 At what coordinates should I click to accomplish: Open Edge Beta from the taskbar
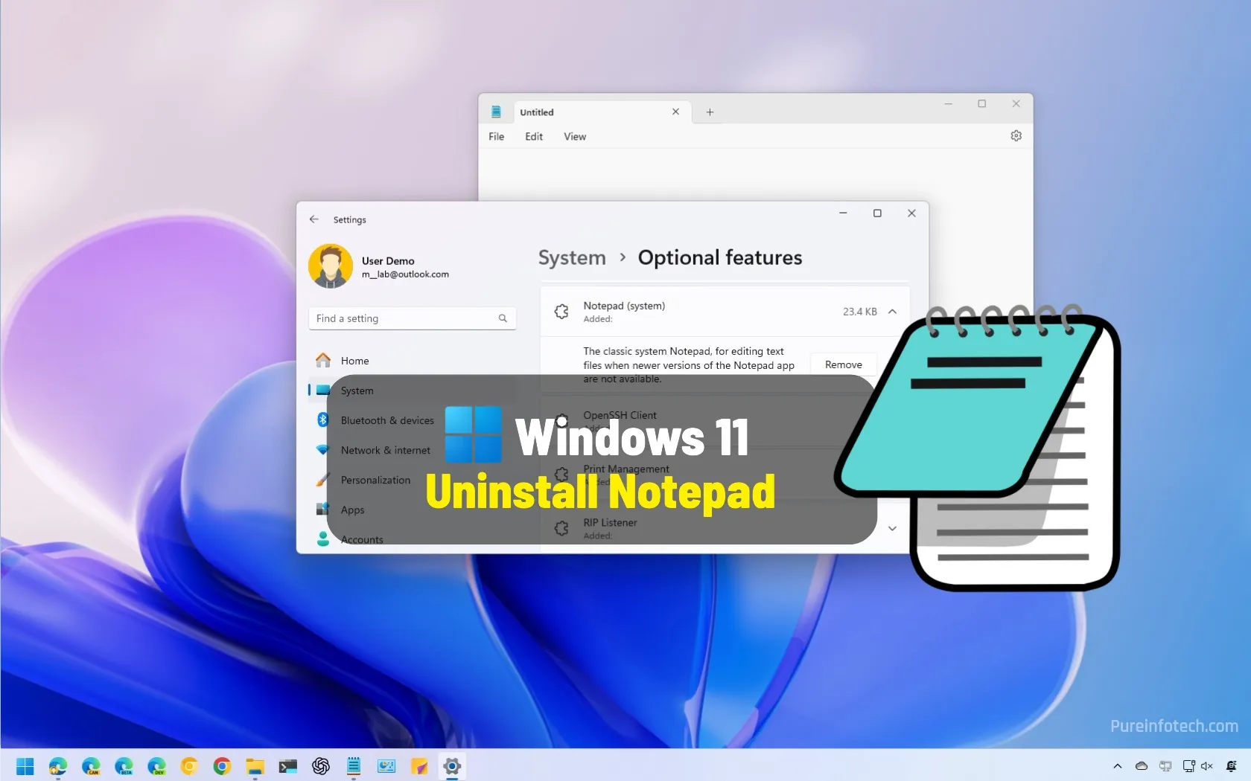(124, 765)
